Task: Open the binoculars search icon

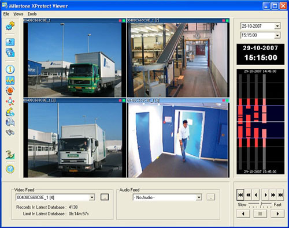Action: (x=10, y=133)
